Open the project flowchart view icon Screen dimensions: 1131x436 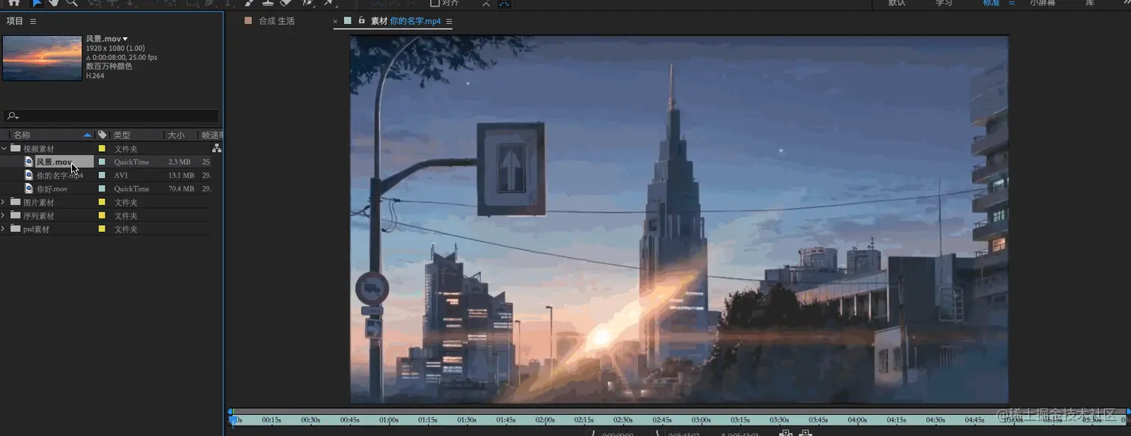click(x=217, y=149)
